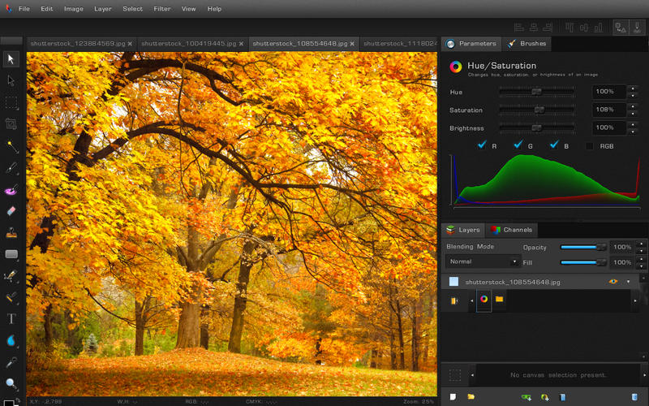Click the Hue slider handle
This screenshot has width=649, height=406.
[x=536, y=92]
